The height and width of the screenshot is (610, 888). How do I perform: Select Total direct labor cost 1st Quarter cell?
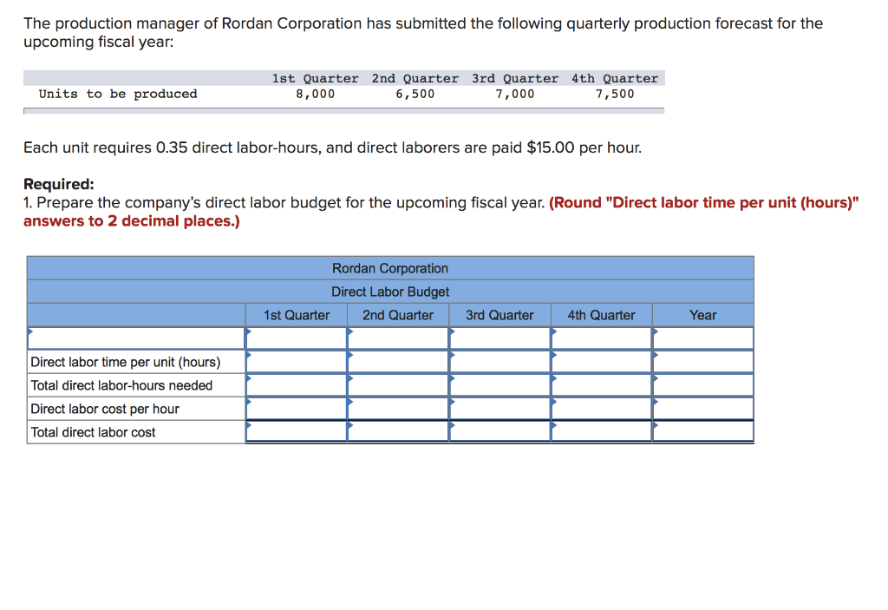coord(297,432)
